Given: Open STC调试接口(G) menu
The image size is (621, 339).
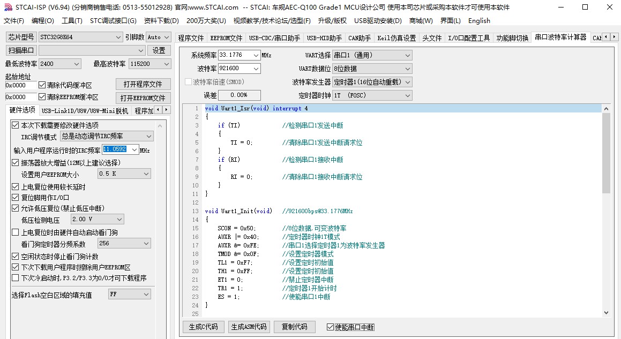Looking at the screenshot, I should (x=113, y=20).
